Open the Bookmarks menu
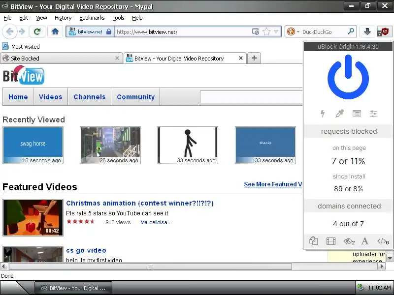This screenshot has height=295, width=394. [92, 18]
